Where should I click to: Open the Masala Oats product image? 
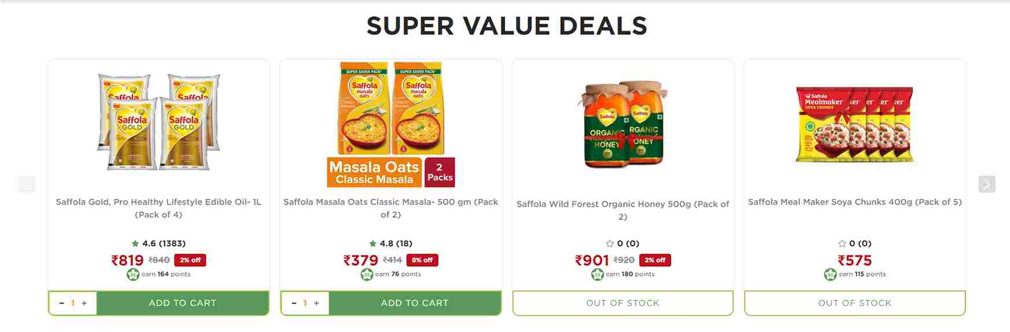391,124
